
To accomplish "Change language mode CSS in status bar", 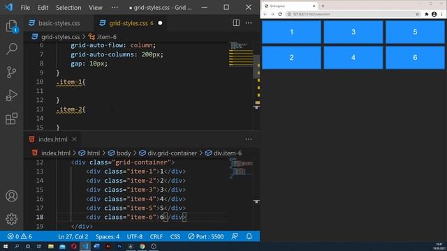I will click(175, 236).
